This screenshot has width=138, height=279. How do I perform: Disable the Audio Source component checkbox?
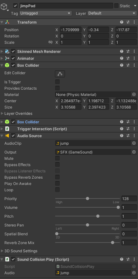coord(13,136)
